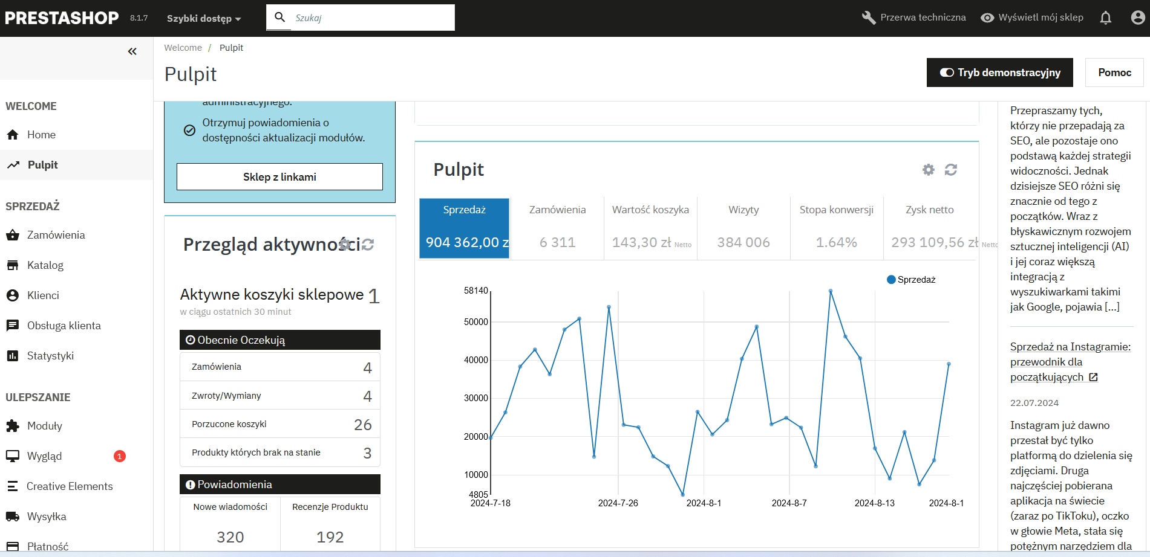Image resolution: width=1150 pixels, height=557 pixels.
Task: Refresh the Pulpit panel statistics
Action: 951,170
